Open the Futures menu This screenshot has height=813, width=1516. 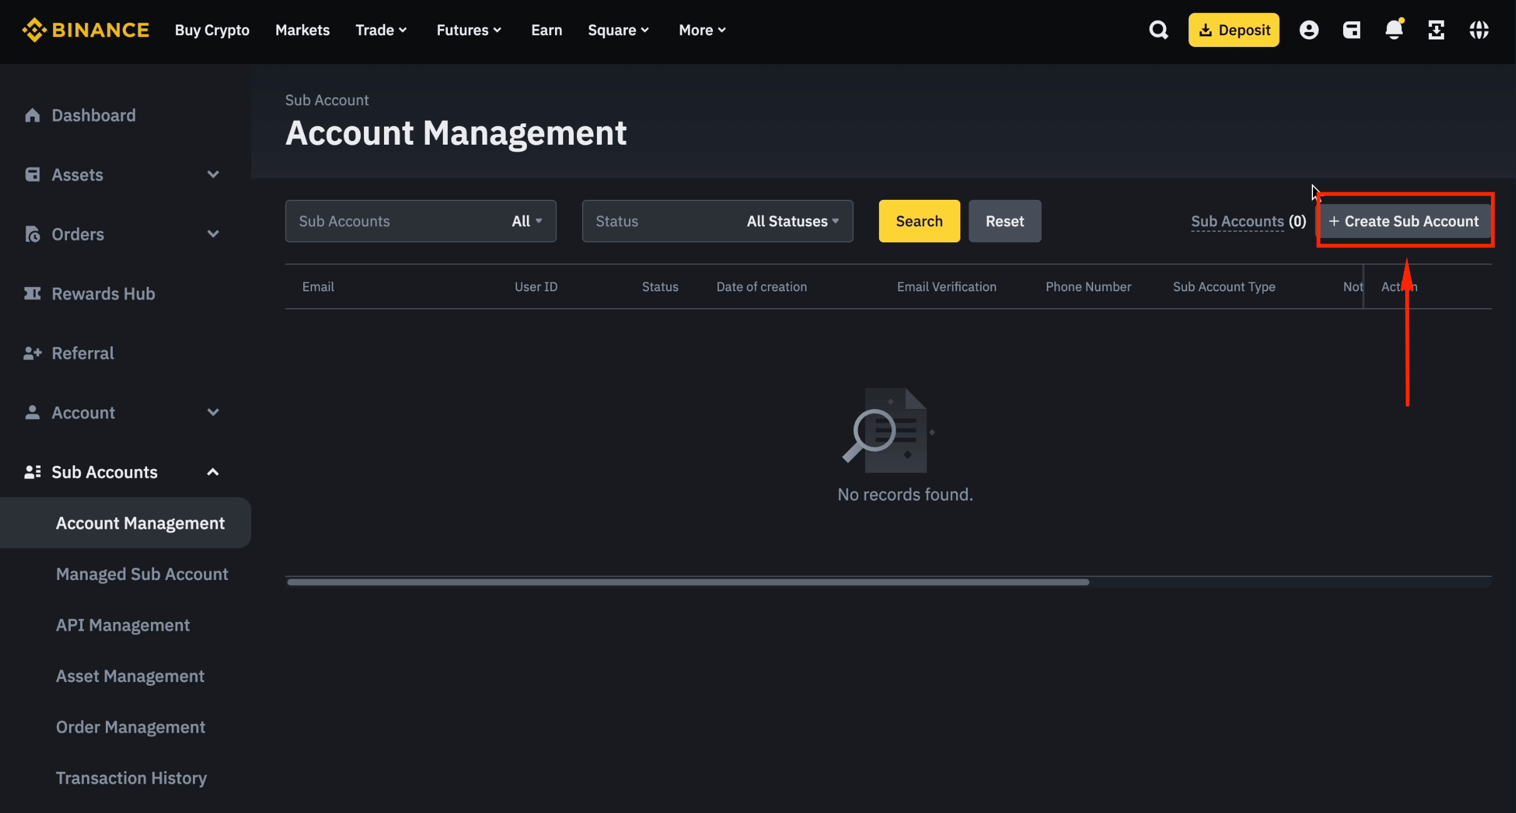click(x=469, y=29)
